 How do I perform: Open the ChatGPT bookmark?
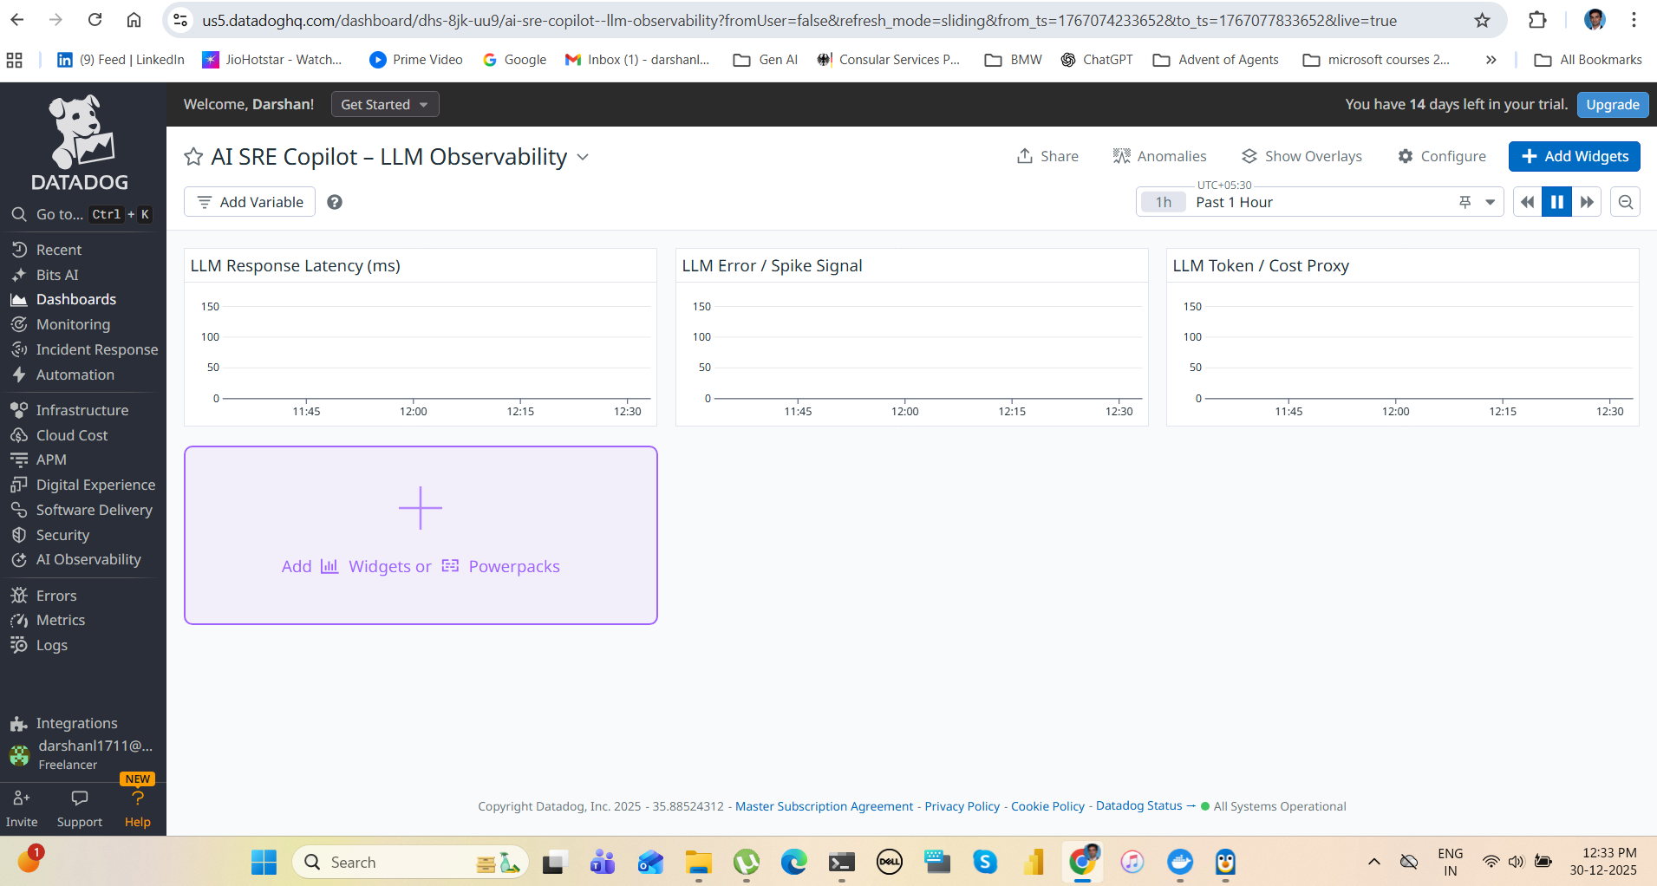click(x=1097, y=60)
